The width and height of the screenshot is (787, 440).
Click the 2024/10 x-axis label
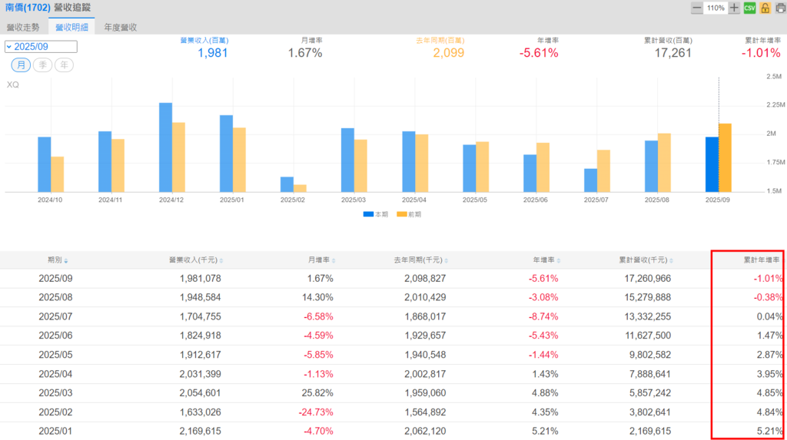(50, 200)
